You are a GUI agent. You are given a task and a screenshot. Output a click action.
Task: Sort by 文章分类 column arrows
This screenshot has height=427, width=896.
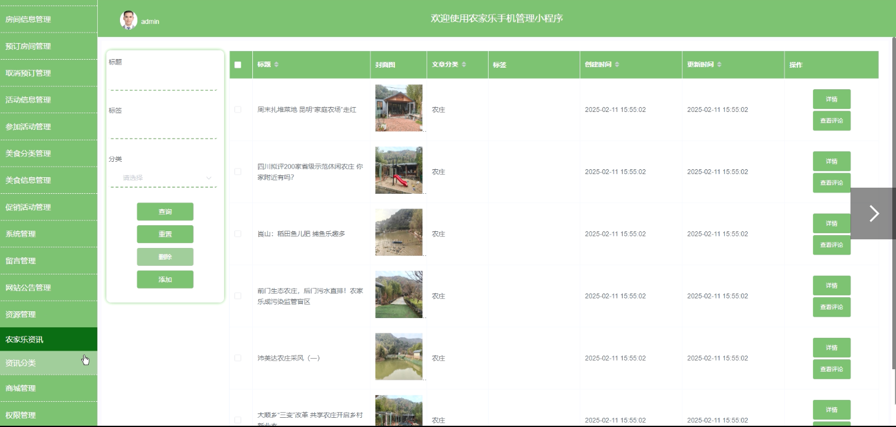coord(464,65)
